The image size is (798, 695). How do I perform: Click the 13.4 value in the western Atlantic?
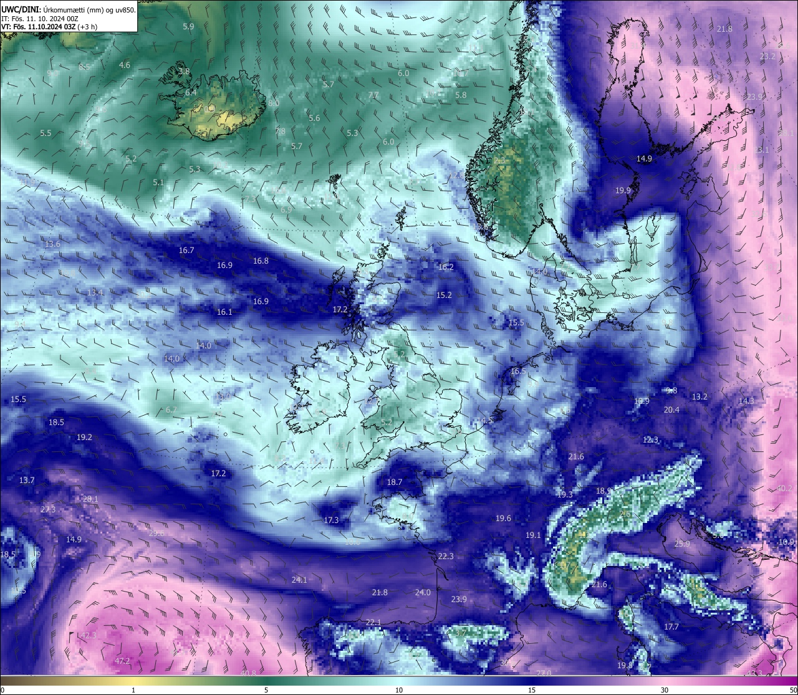[x=95, y=292]
